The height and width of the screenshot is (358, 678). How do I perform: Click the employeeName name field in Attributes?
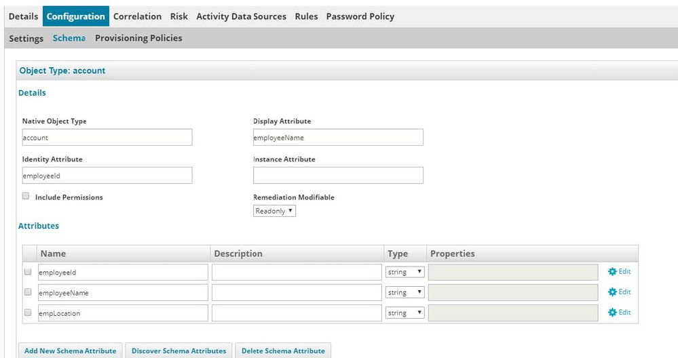124,293
